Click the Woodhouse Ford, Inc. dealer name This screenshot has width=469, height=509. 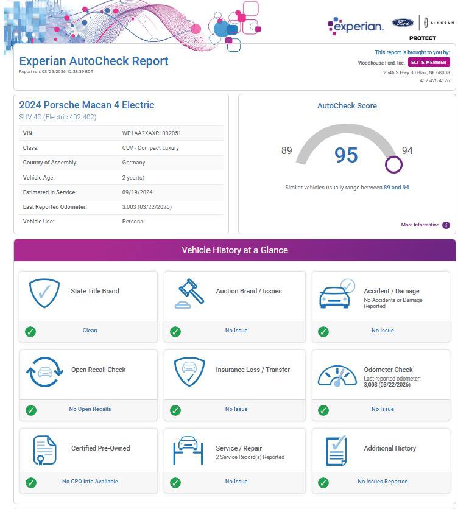[381, 63]
